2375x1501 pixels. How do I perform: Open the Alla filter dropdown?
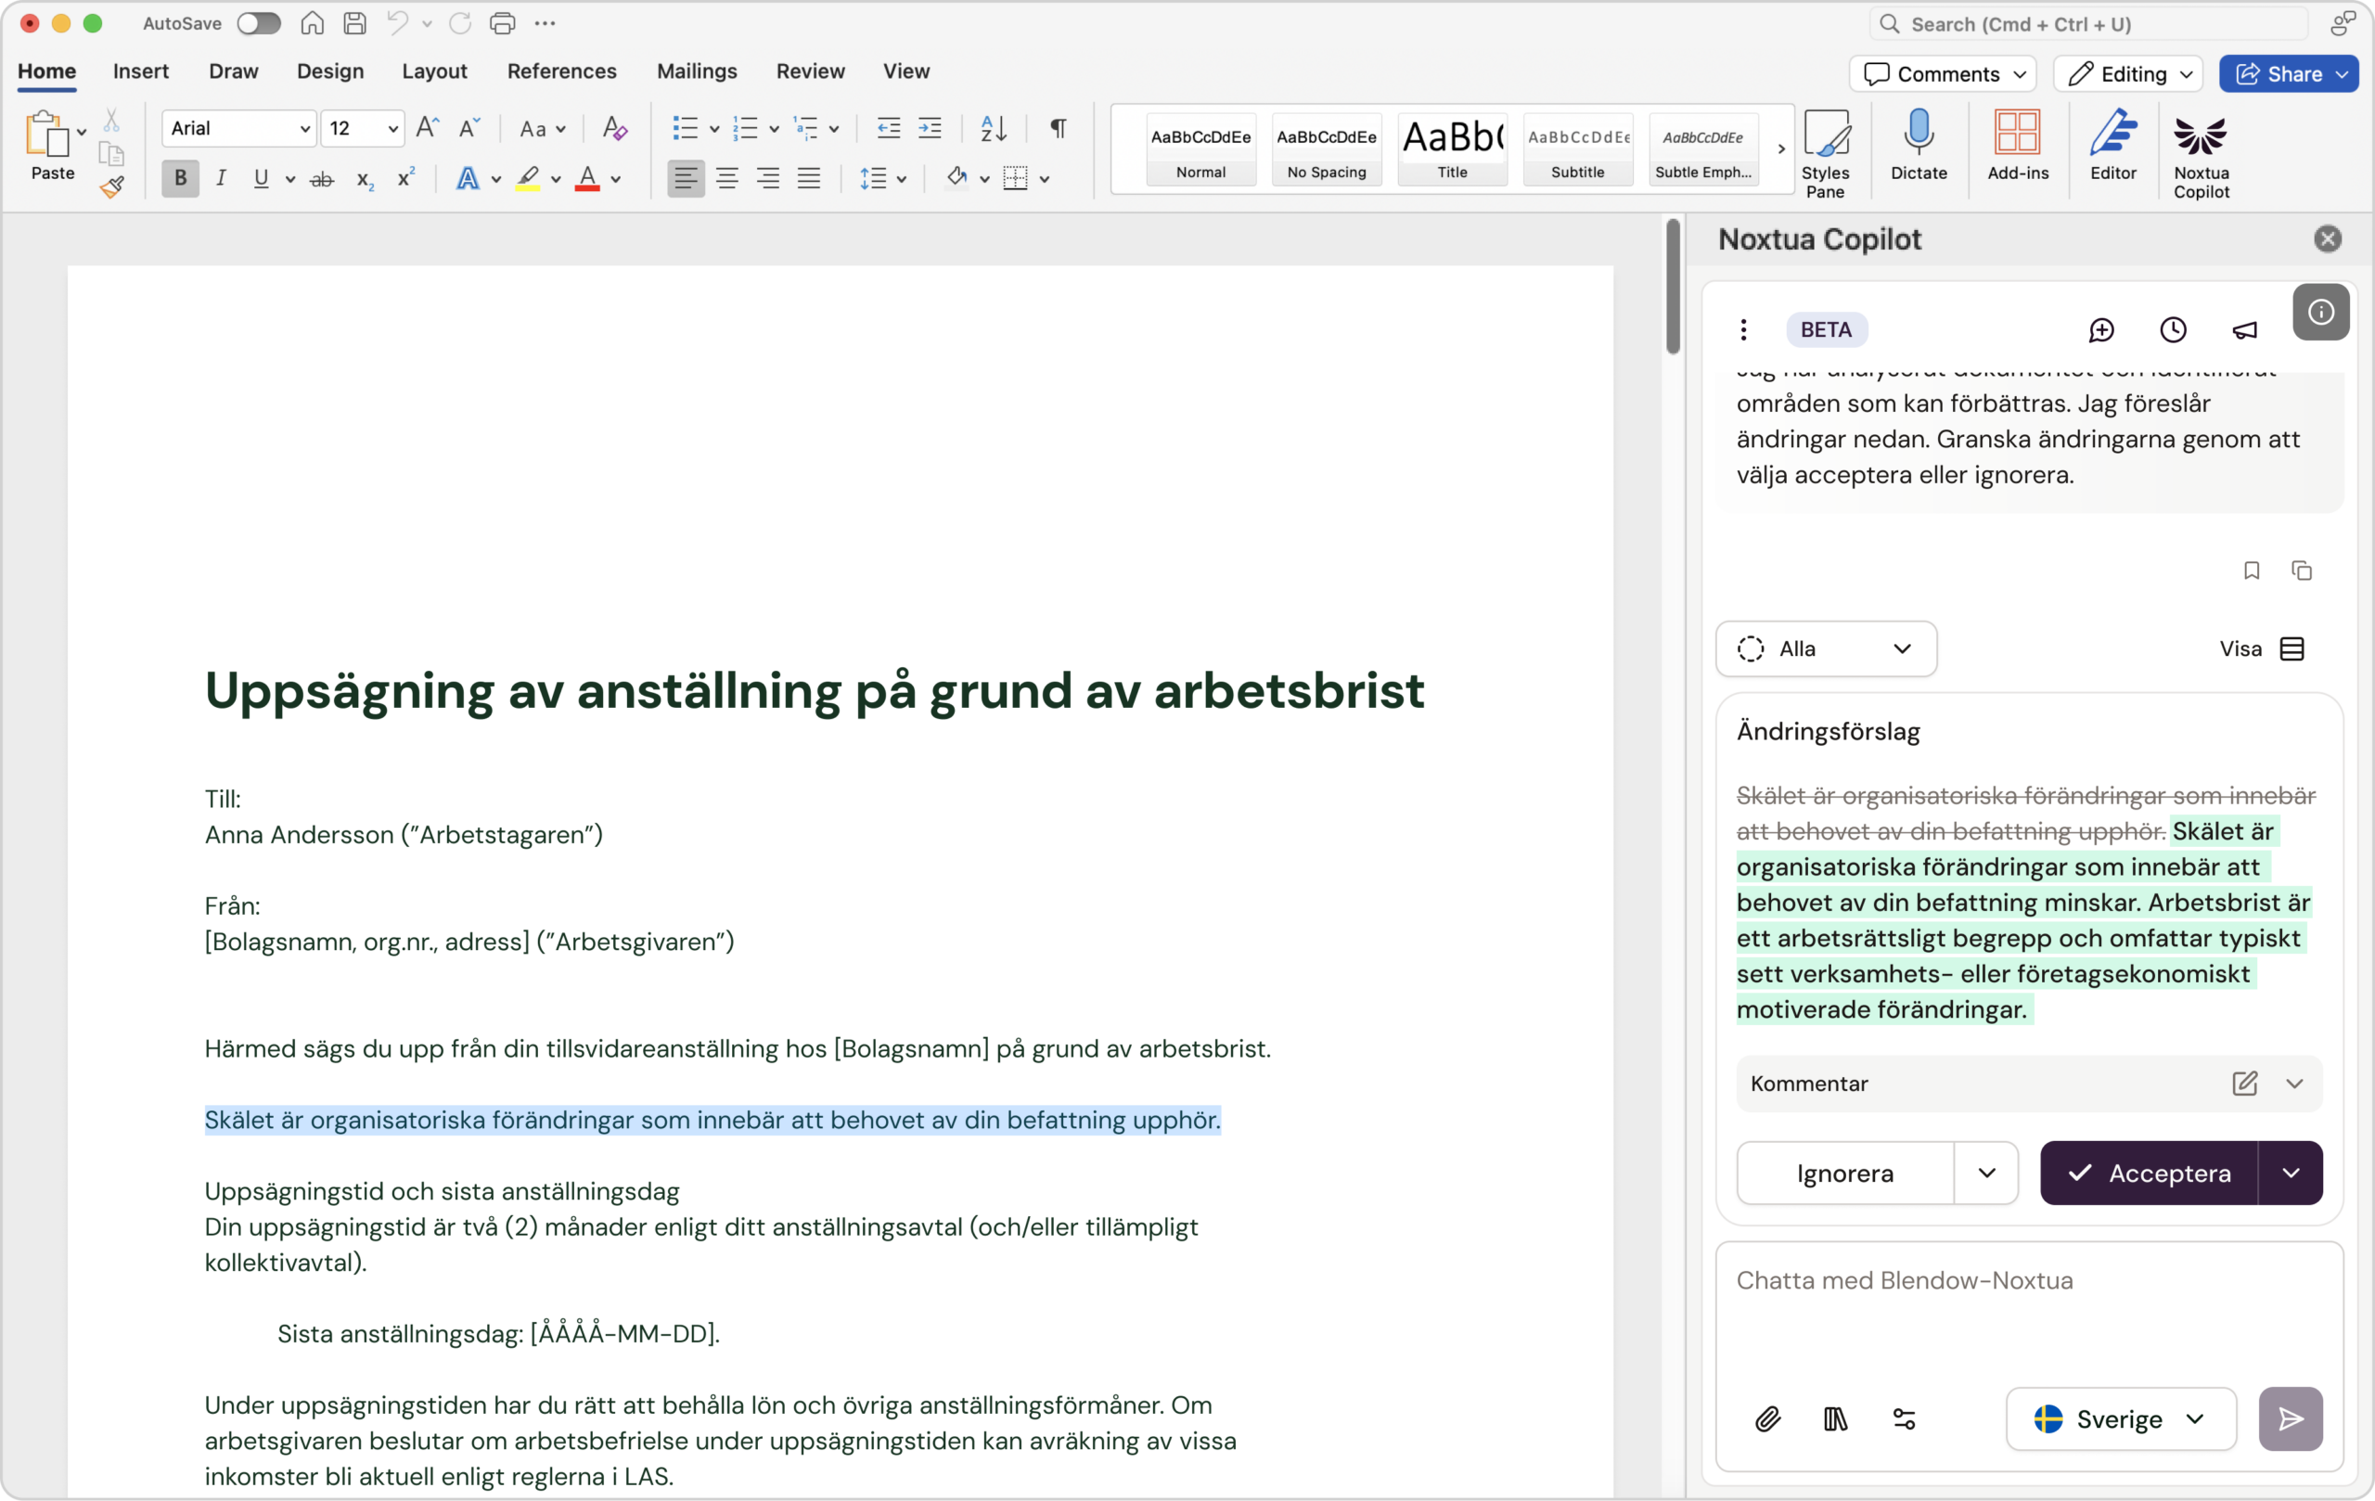(1826, 649)
